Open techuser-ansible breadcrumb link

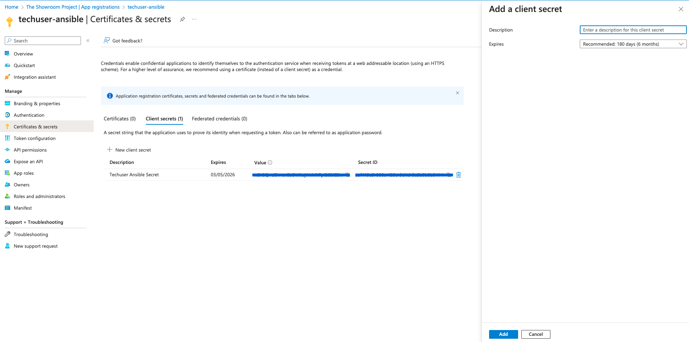[x=146, y=7]
